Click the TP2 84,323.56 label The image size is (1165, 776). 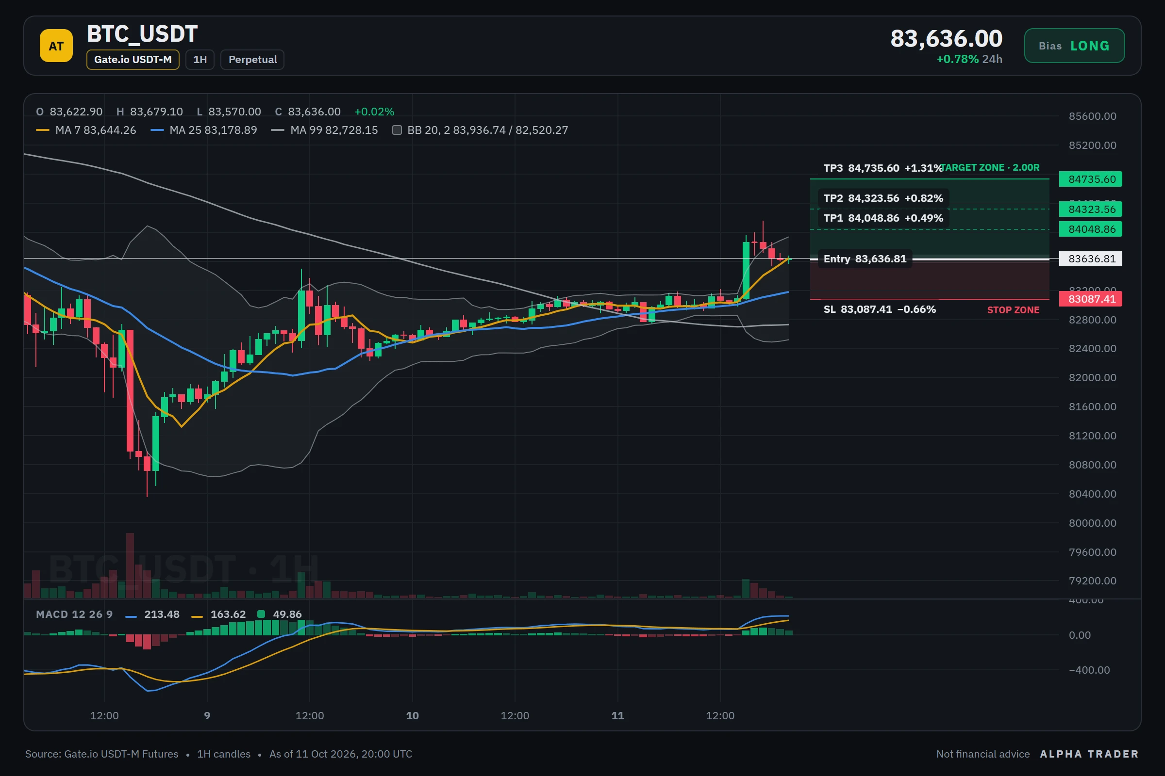coord(883,198)
